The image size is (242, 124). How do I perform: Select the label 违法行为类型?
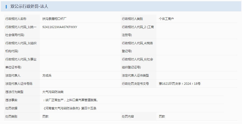pos(14,92)
